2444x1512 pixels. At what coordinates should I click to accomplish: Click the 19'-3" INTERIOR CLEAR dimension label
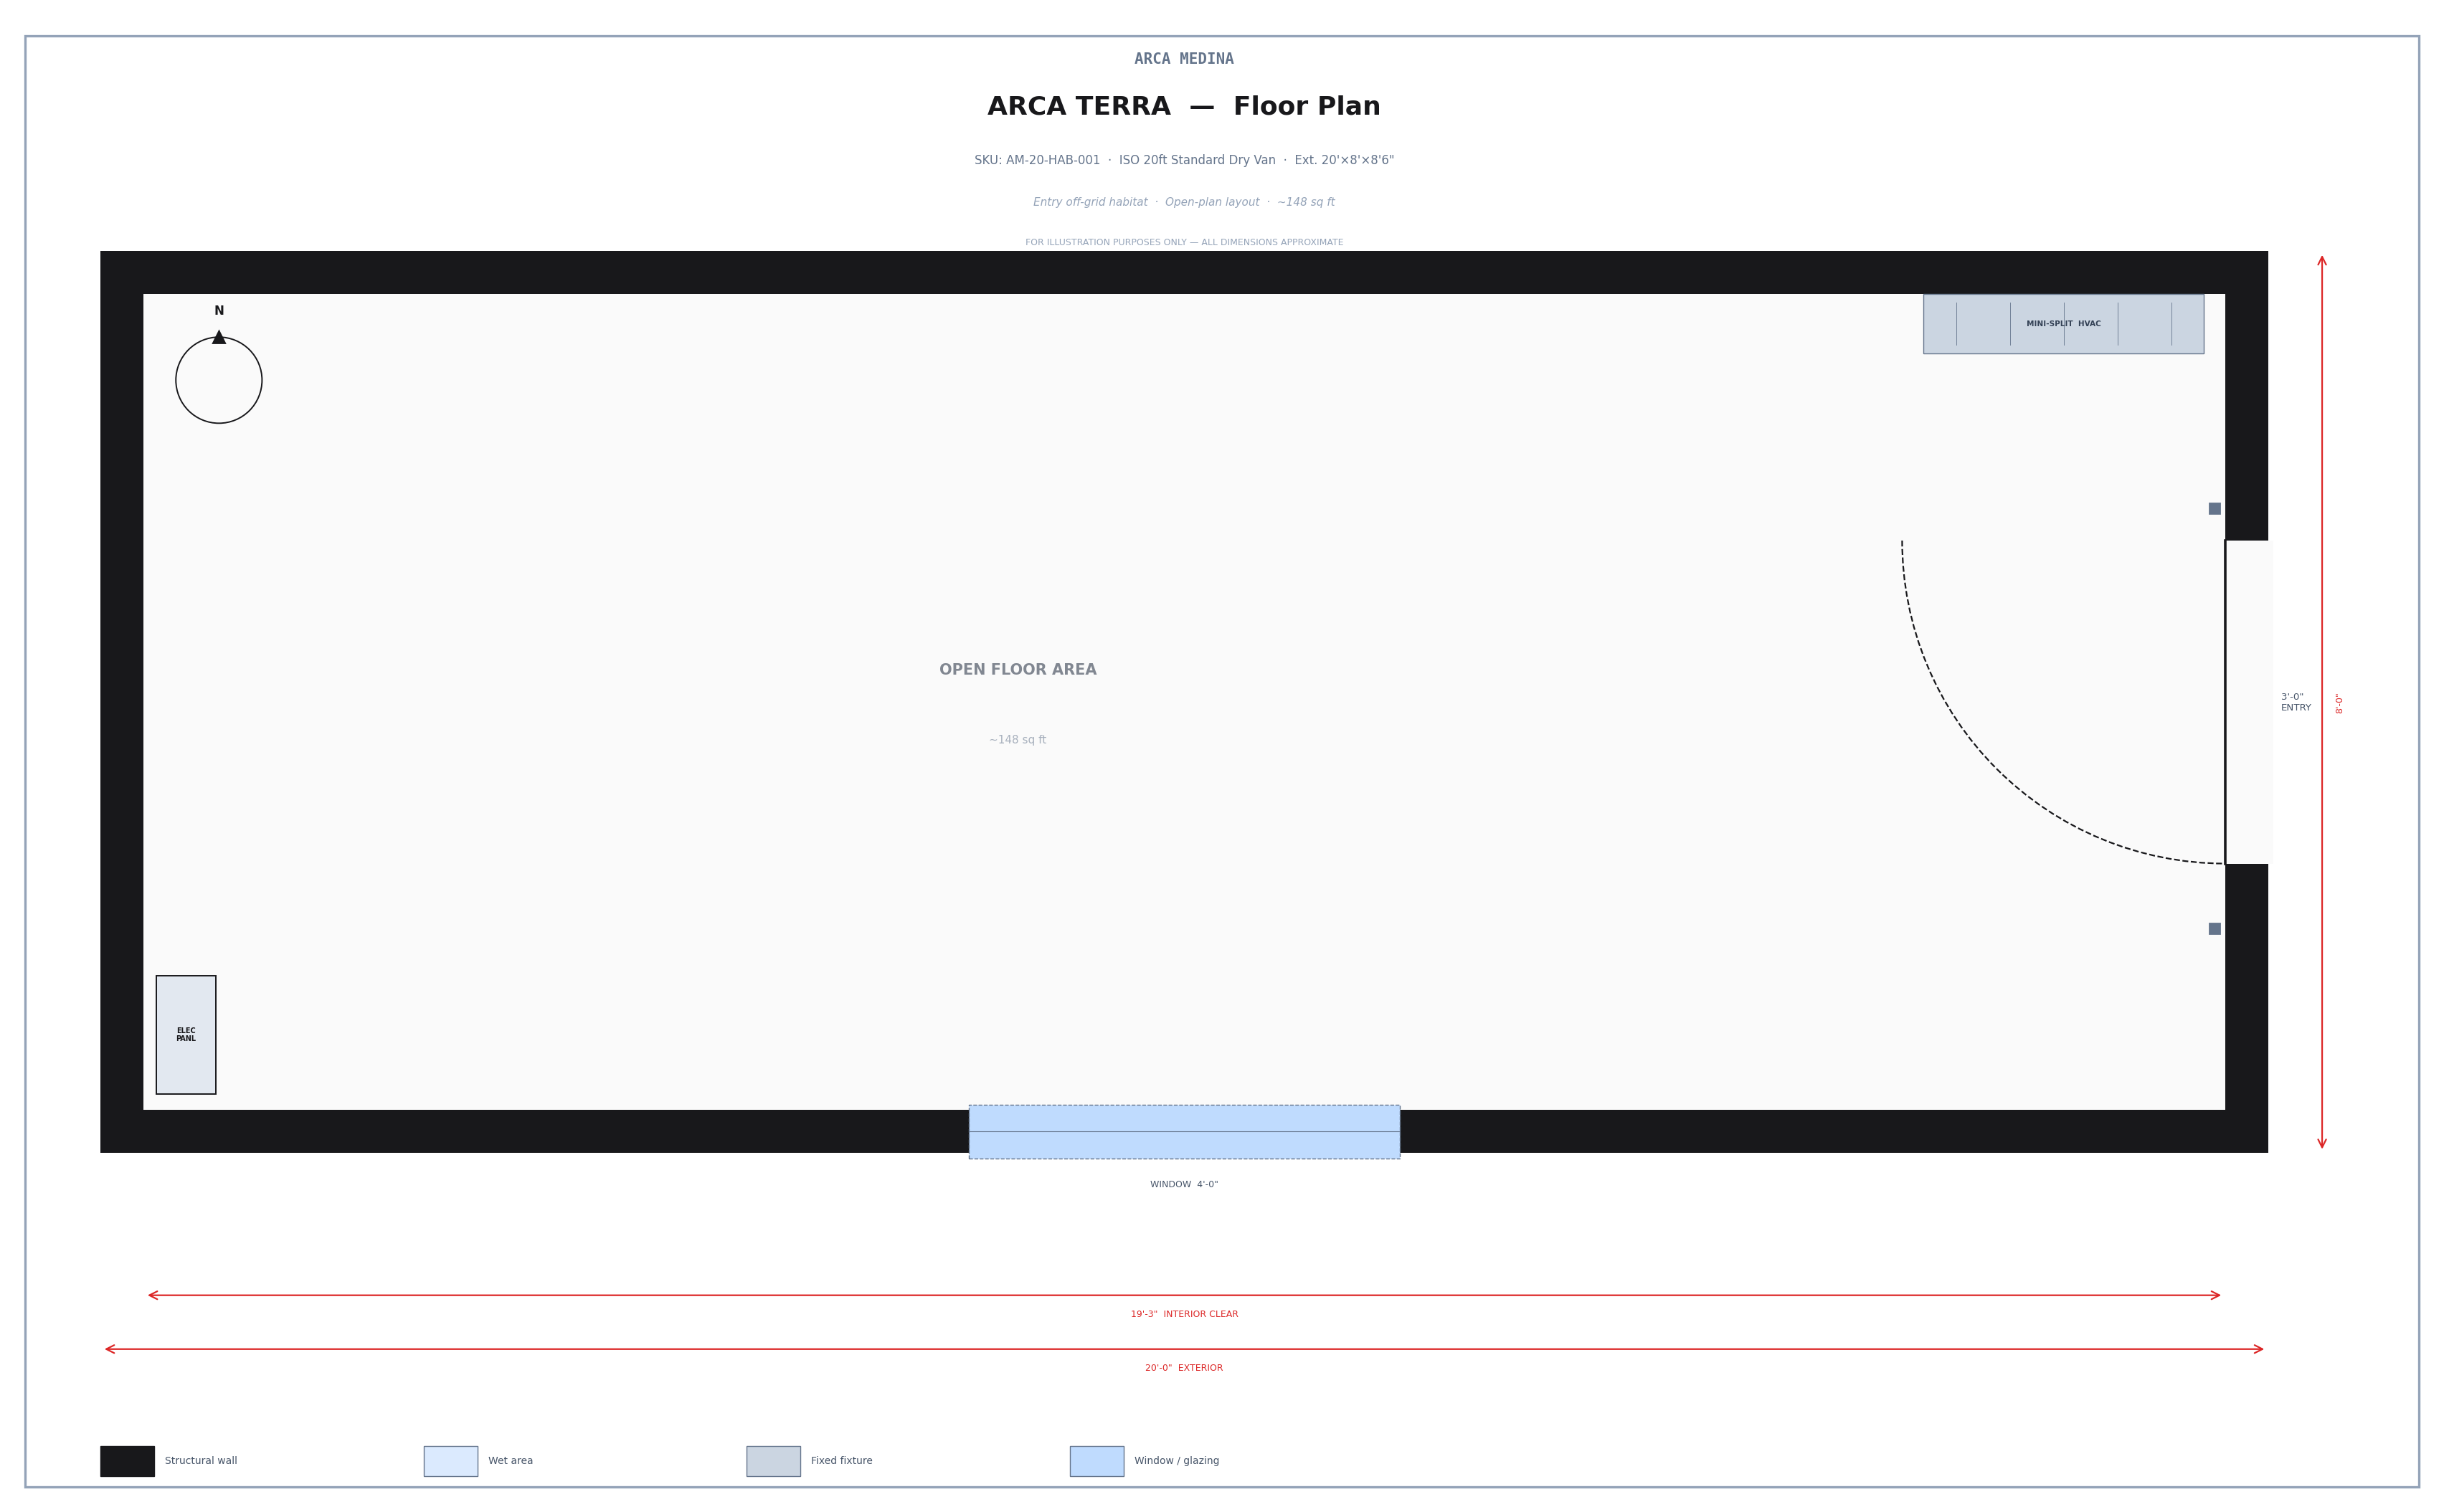pyautogui.click(x=1184, y=1314)
